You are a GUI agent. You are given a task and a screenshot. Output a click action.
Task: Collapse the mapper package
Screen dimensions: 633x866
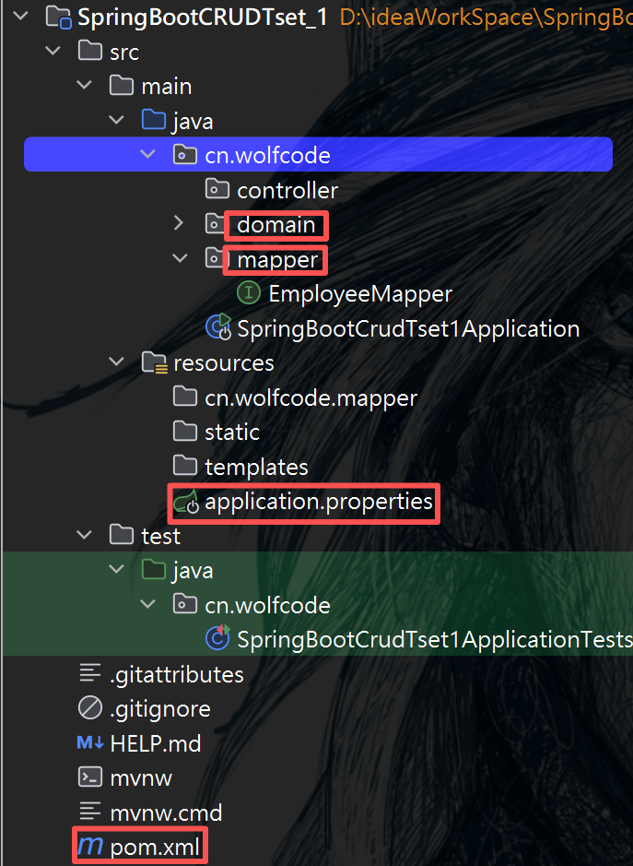click(x=179, y=259)
